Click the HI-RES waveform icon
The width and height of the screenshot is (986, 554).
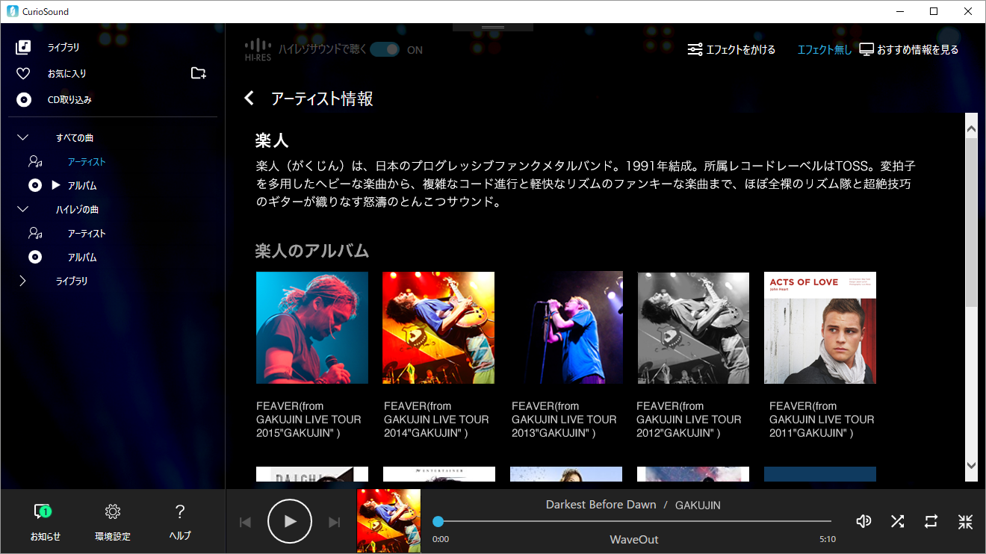coord(258,49)
